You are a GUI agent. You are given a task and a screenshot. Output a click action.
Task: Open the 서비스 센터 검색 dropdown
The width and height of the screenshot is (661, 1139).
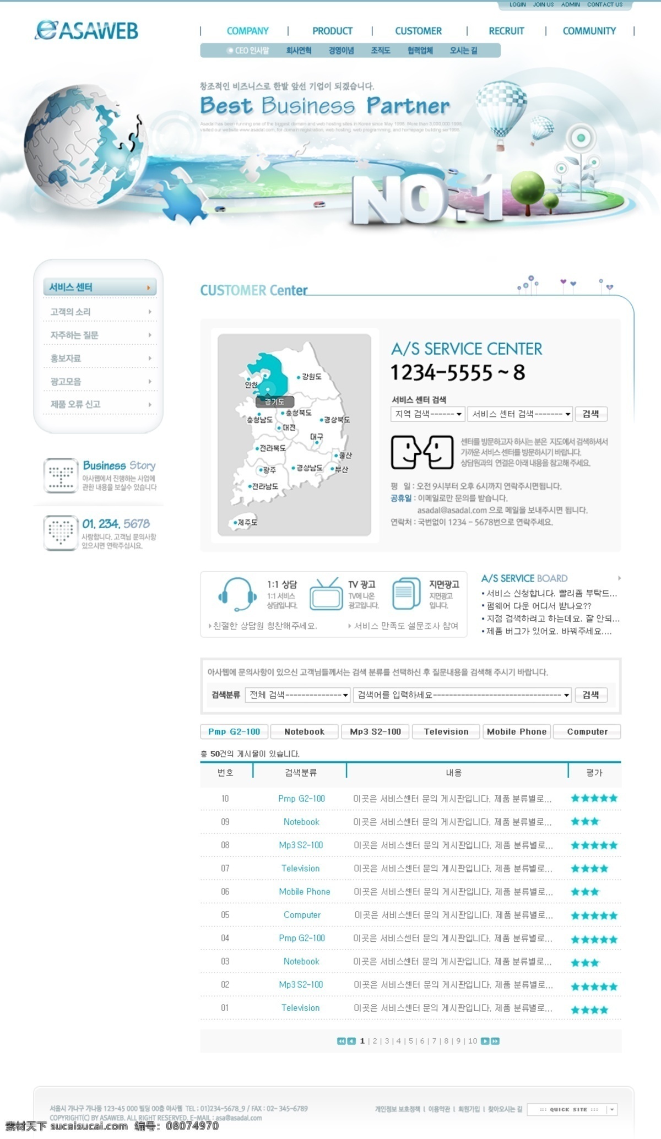click(x=521, y=414)
